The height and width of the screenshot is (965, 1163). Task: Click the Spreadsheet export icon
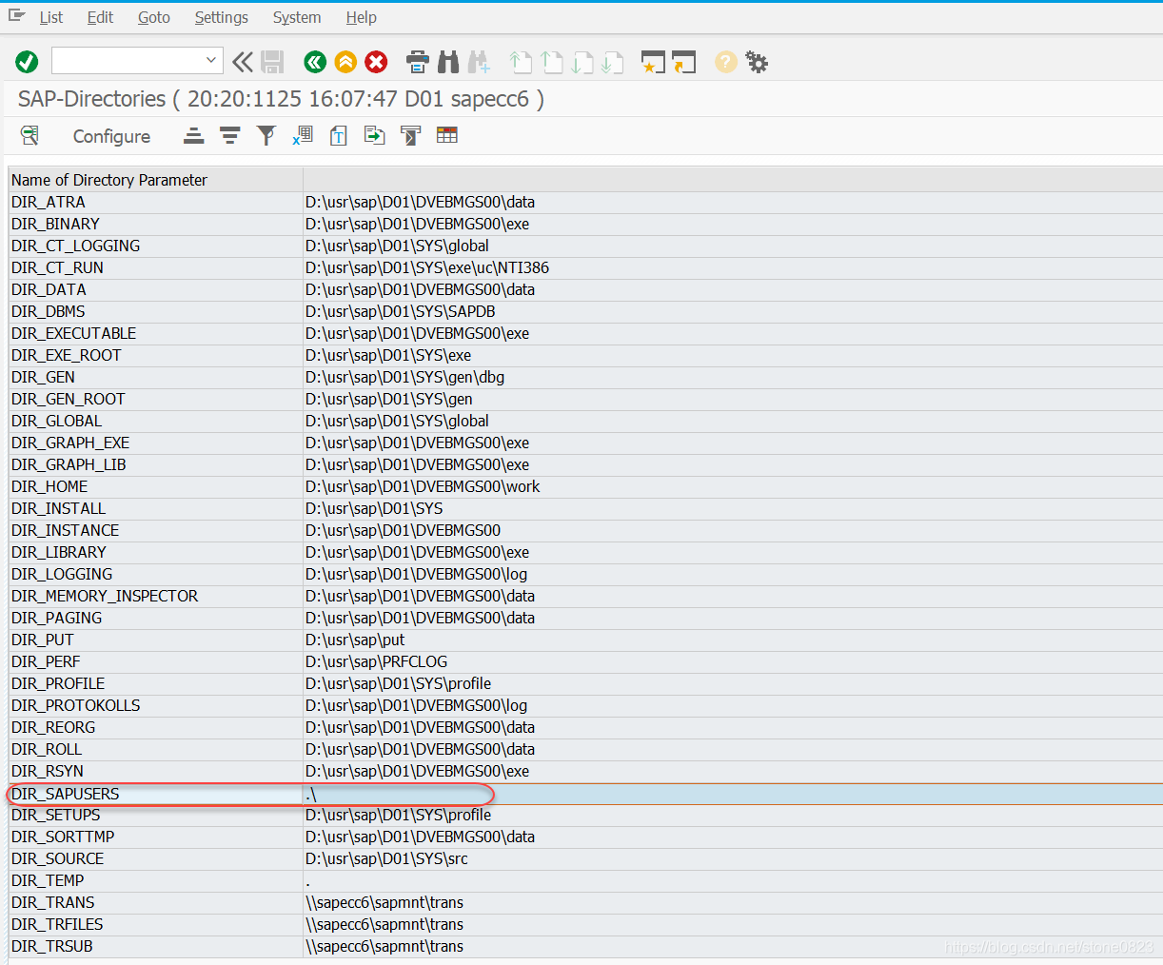[303, 135]
